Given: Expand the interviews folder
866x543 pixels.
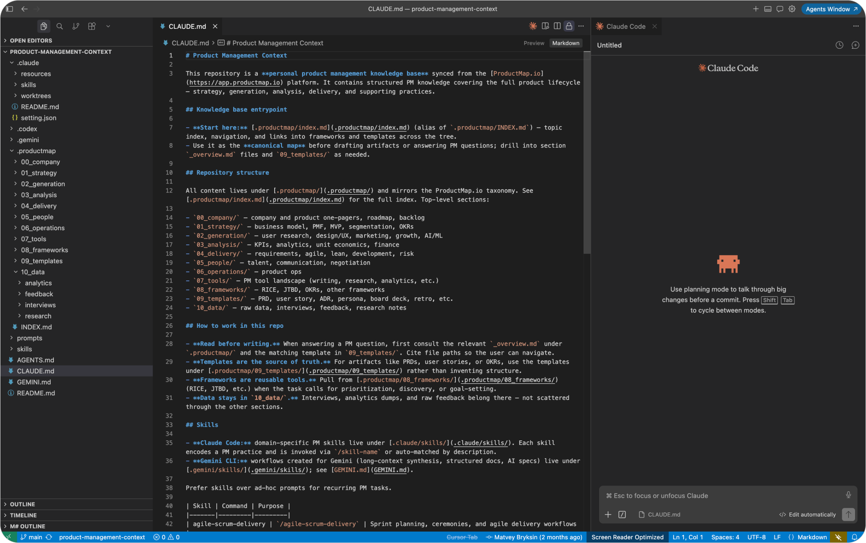Looking at the screenshot, I should [76, 305].
